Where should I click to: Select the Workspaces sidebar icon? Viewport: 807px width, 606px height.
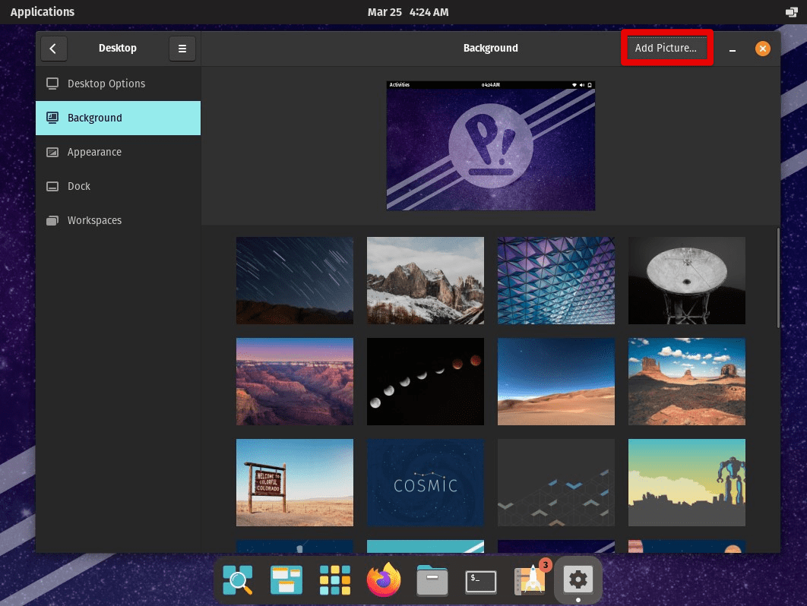point(52,220)
